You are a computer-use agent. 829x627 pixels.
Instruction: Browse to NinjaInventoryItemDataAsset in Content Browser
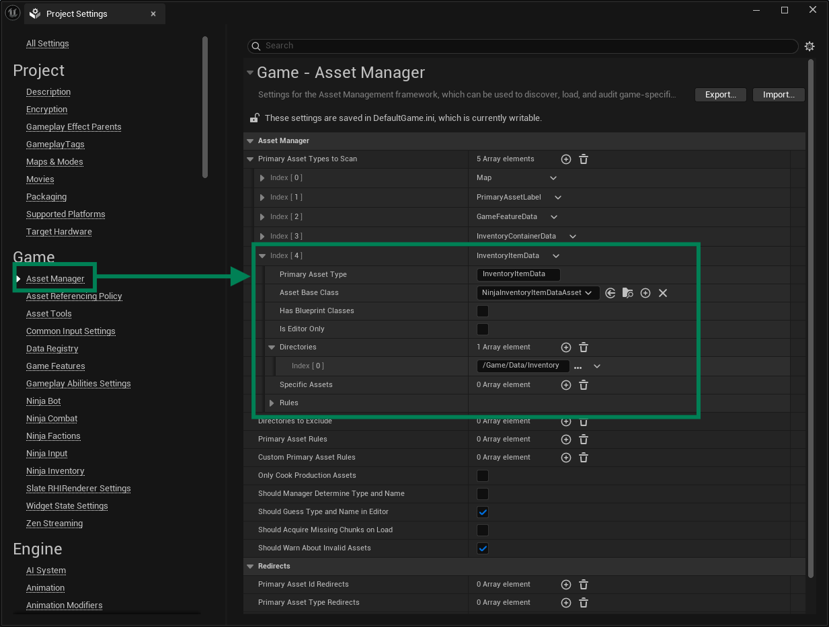pos(627,292)
